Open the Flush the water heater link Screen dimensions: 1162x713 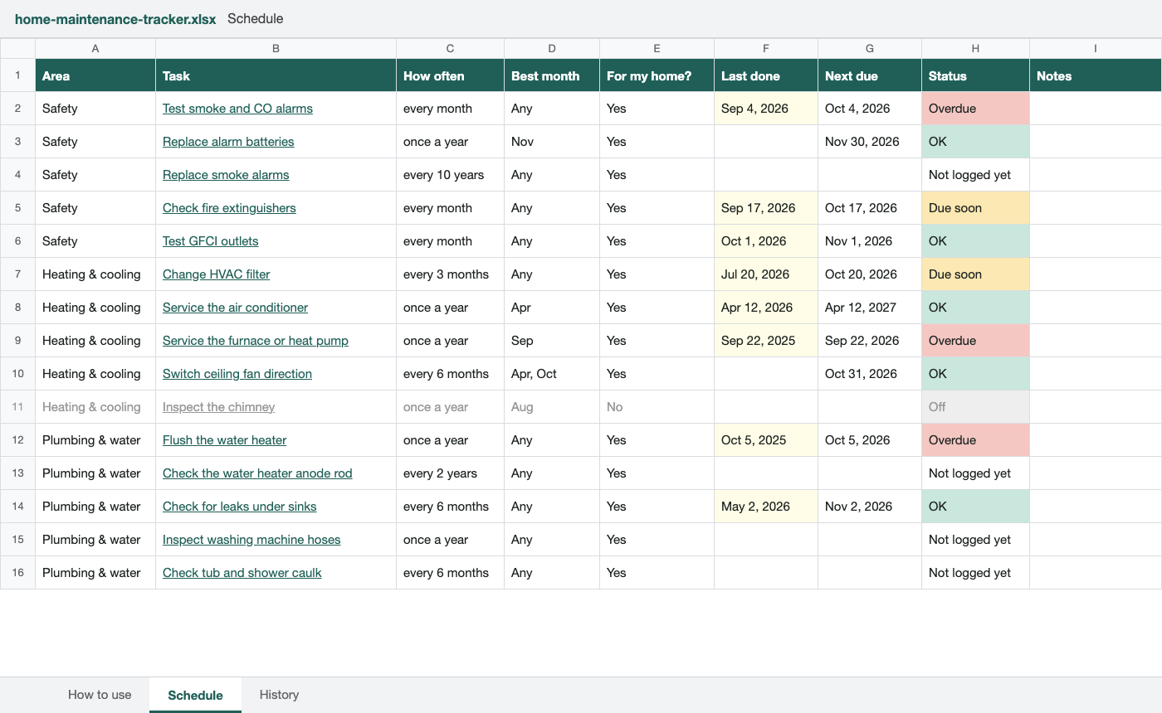click(225, 440)
